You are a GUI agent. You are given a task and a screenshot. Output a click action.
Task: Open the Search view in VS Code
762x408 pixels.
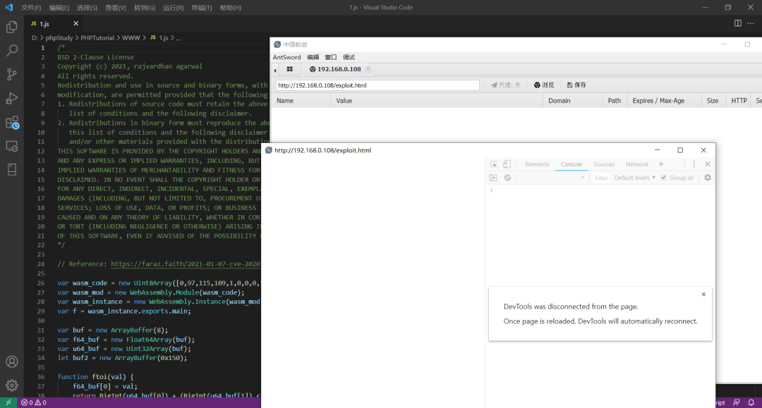pyautogui.click(x=12, y=51)
